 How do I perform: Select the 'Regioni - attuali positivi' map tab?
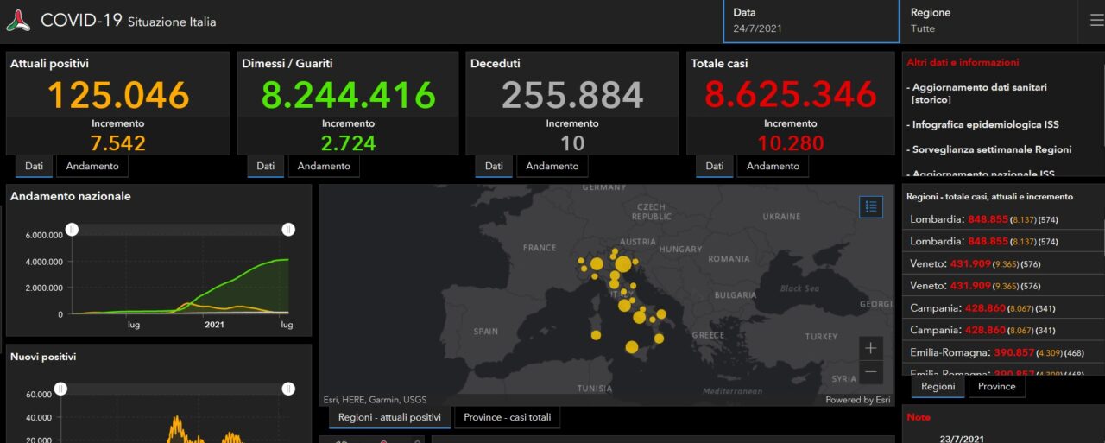pyautogui.click(x=389, y=417)
